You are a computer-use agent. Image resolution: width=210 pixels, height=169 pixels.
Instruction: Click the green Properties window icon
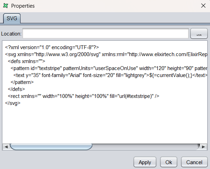click(x=6, y=6)
